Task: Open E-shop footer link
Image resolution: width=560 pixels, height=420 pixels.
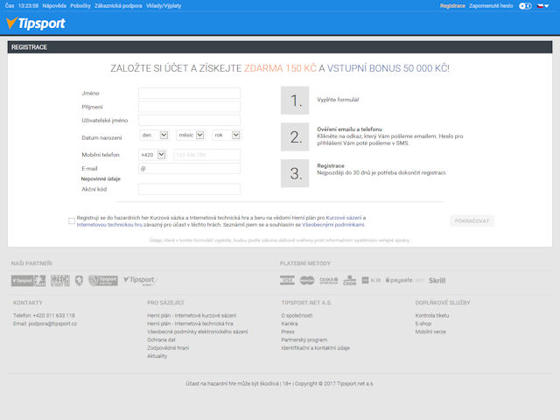Action: (423, 324)
